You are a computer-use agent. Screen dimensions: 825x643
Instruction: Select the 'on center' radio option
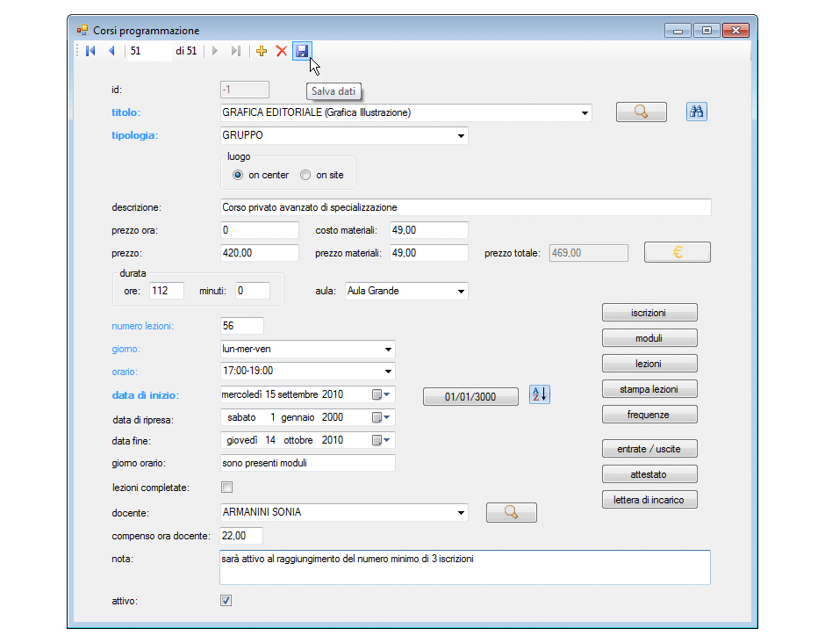pyautogui.click(x=238, y=175)
